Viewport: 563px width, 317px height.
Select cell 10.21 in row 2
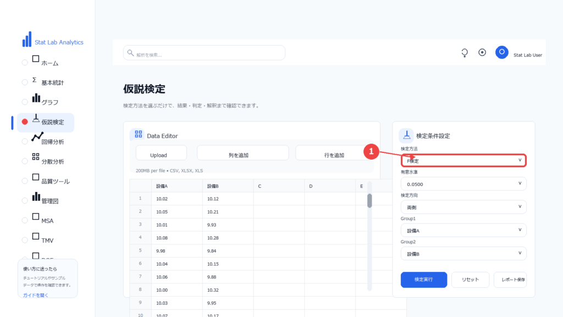point(228,212)
